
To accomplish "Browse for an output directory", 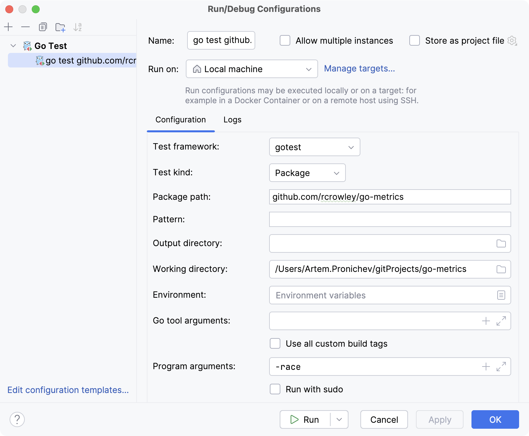I will [x=501, y=243].
